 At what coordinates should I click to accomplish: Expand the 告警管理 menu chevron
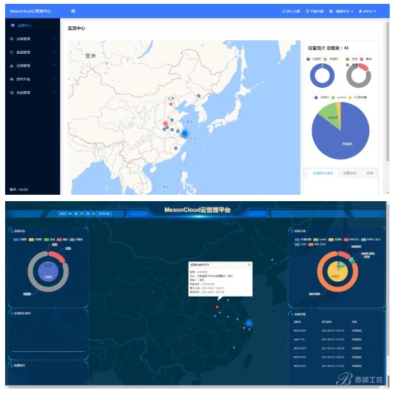54,65
